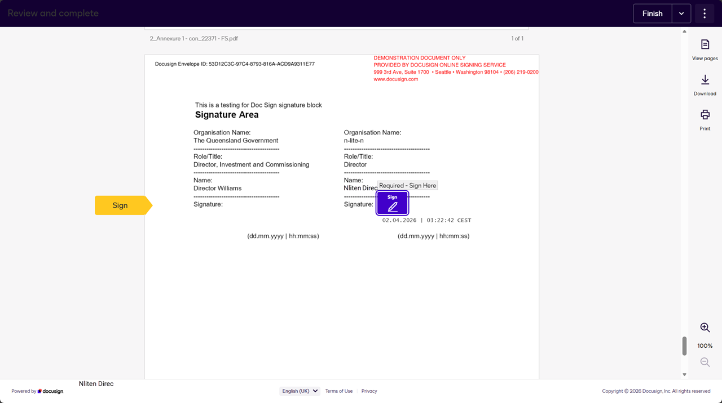Open the Privacy link
Viewport: 722px width, 403px height.
coord(369,391)
